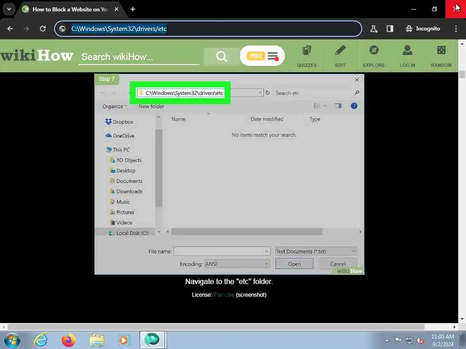Launch Internet Explorer from taskbar
The width and height of the screenshot is (466, 349).
pos(41,340)
